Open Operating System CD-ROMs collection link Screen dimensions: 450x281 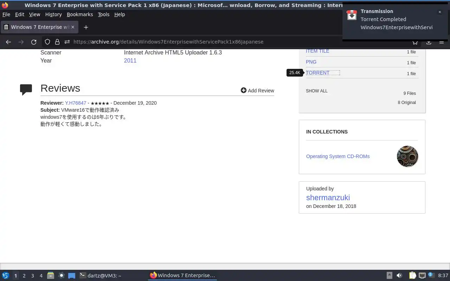click(338, 156)
